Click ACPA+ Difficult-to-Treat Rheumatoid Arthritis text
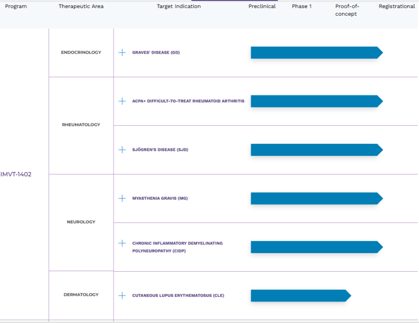Viewport: 419px width, 323px height. [188, 101]
